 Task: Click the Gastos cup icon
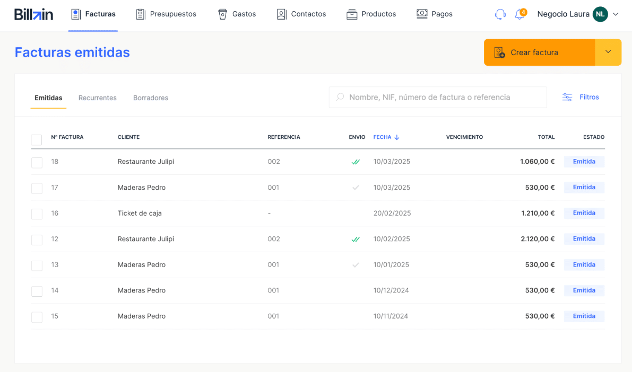click(x=223, y=14)
